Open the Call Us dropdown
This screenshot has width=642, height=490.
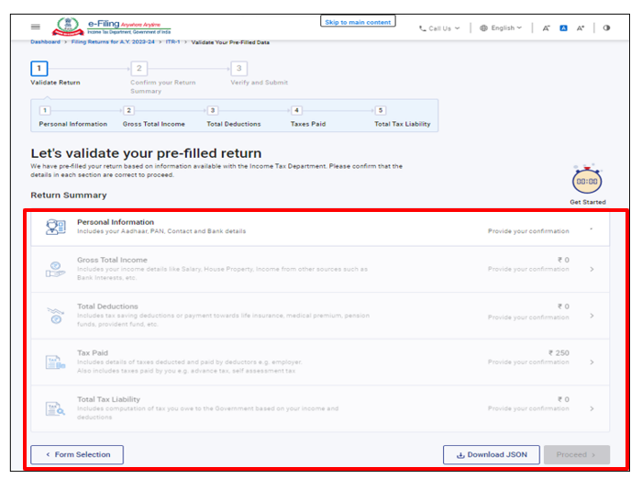click(x=439, y=28)
